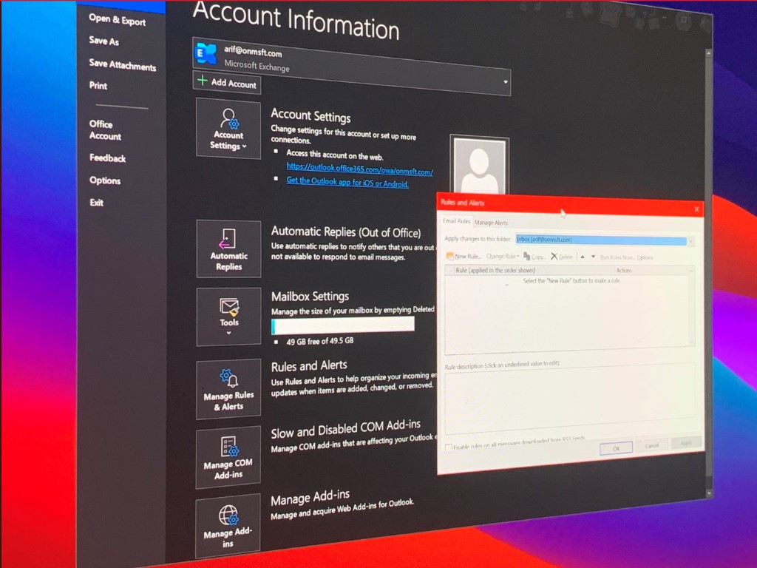Switch to the Manage Alerts tab
Screen dimensions: 757x568
click(491, 223)
